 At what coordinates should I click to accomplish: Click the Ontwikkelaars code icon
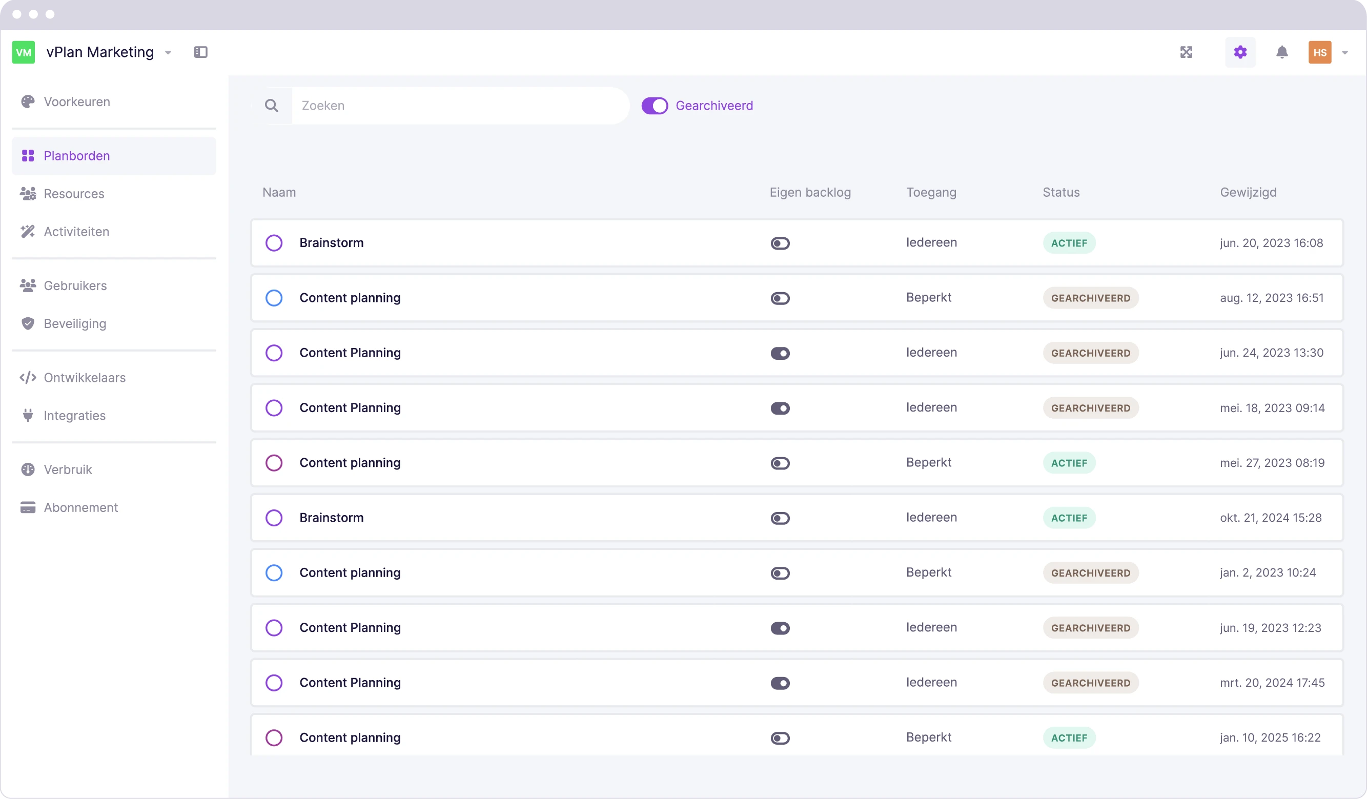28,378
